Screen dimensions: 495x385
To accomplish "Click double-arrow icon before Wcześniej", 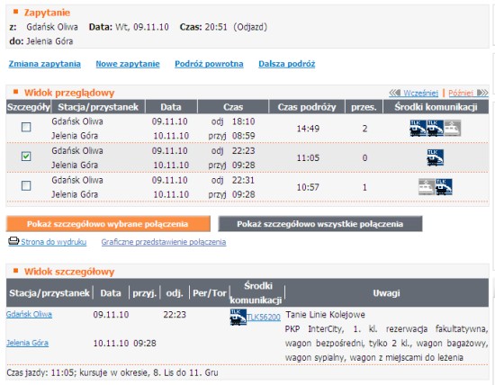I will coord(394,93).
